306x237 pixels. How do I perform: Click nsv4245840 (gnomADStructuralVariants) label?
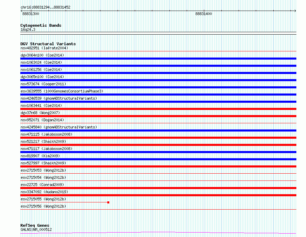59,127
